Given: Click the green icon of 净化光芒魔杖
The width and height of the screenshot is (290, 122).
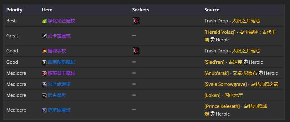Looking at the screenshot, I should (x=44, y=21).
